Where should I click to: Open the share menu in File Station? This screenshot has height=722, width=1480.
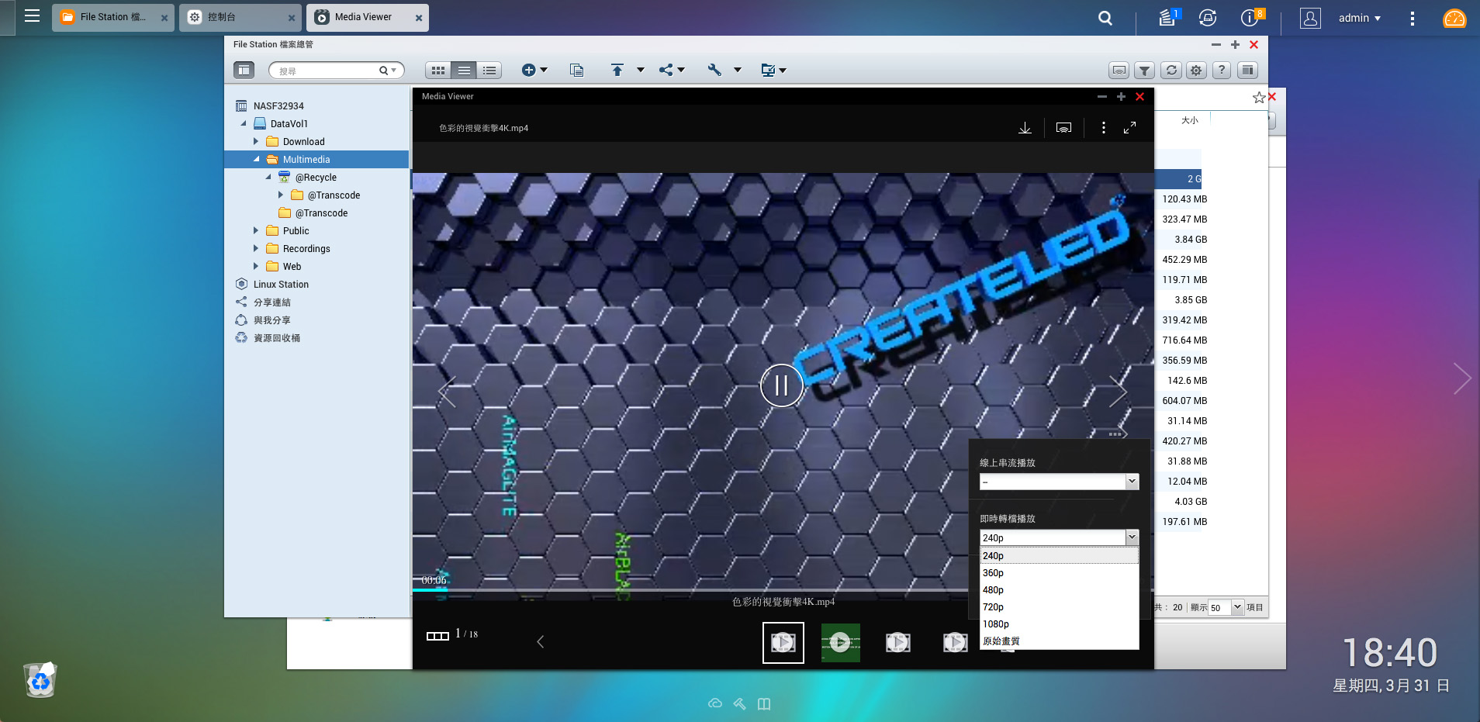click(x=672, y=70)
